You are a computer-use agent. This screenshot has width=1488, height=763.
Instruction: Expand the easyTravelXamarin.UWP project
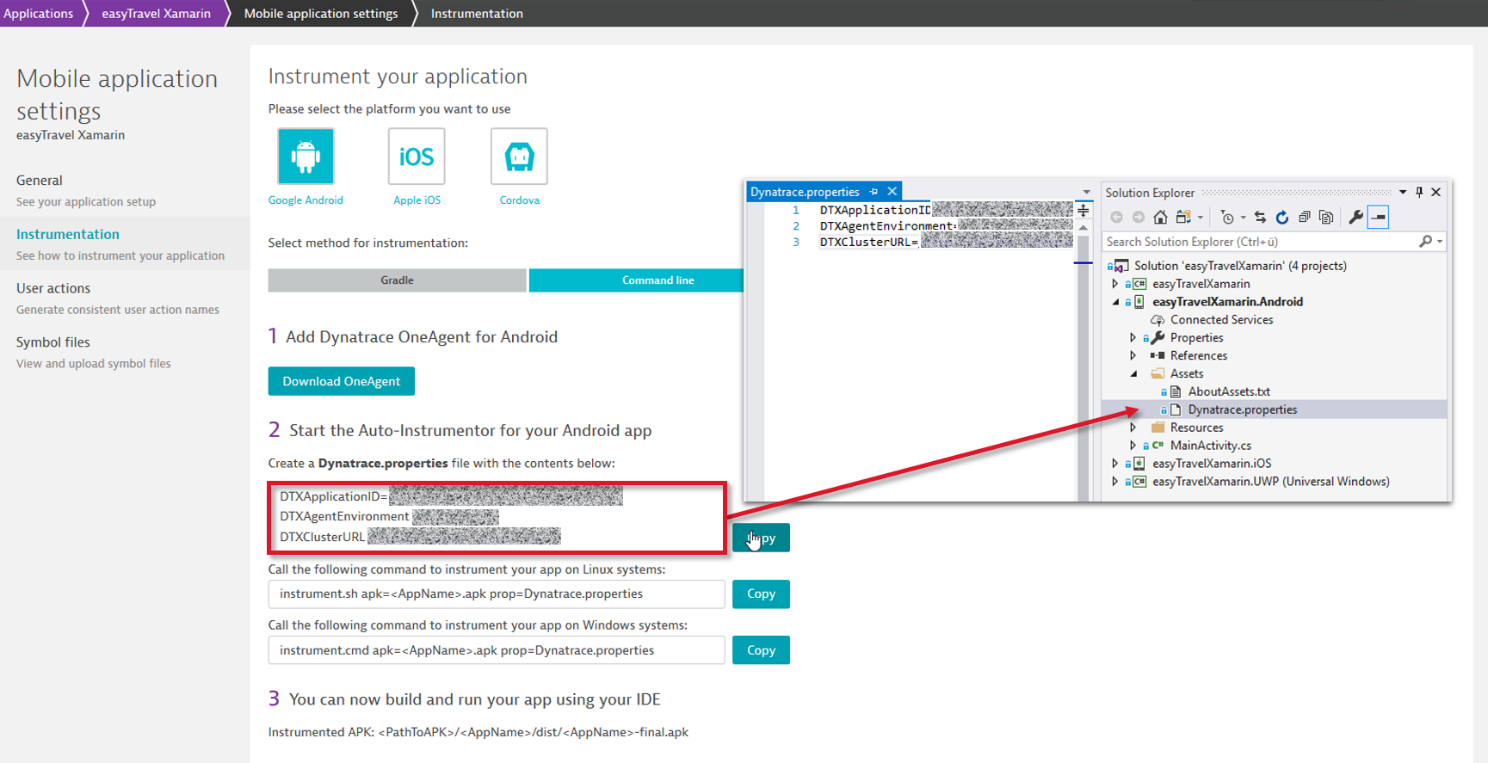click(x=1115, y=482)
